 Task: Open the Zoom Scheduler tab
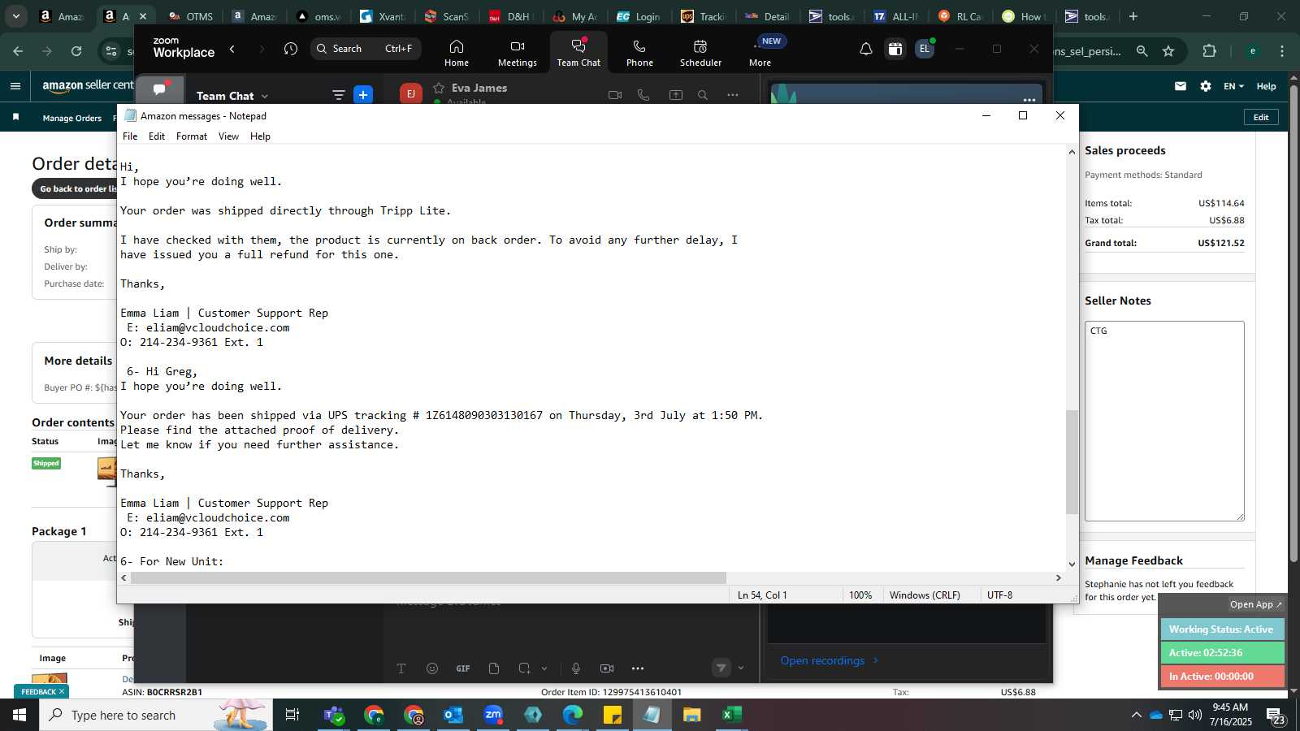pyautogui.click(x=700, y=53)
